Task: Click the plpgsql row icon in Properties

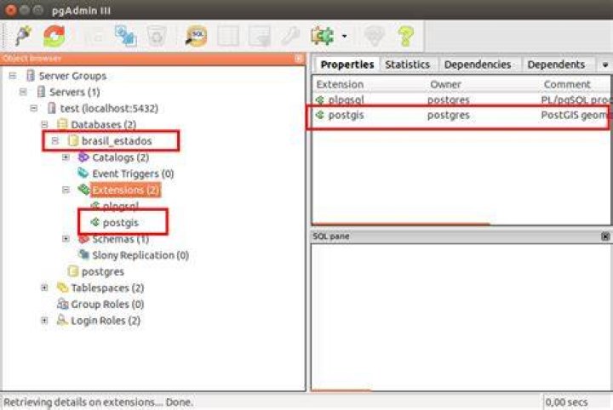Action: [320, 100]
